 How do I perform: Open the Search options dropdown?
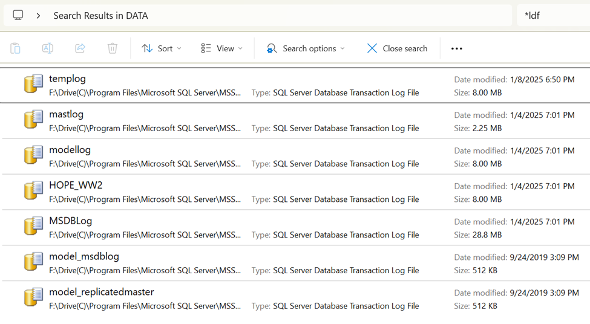tap(306, 48)
